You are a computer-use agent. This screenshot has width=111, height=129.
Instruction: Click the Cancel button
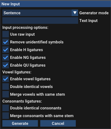(x=58, y=123)
